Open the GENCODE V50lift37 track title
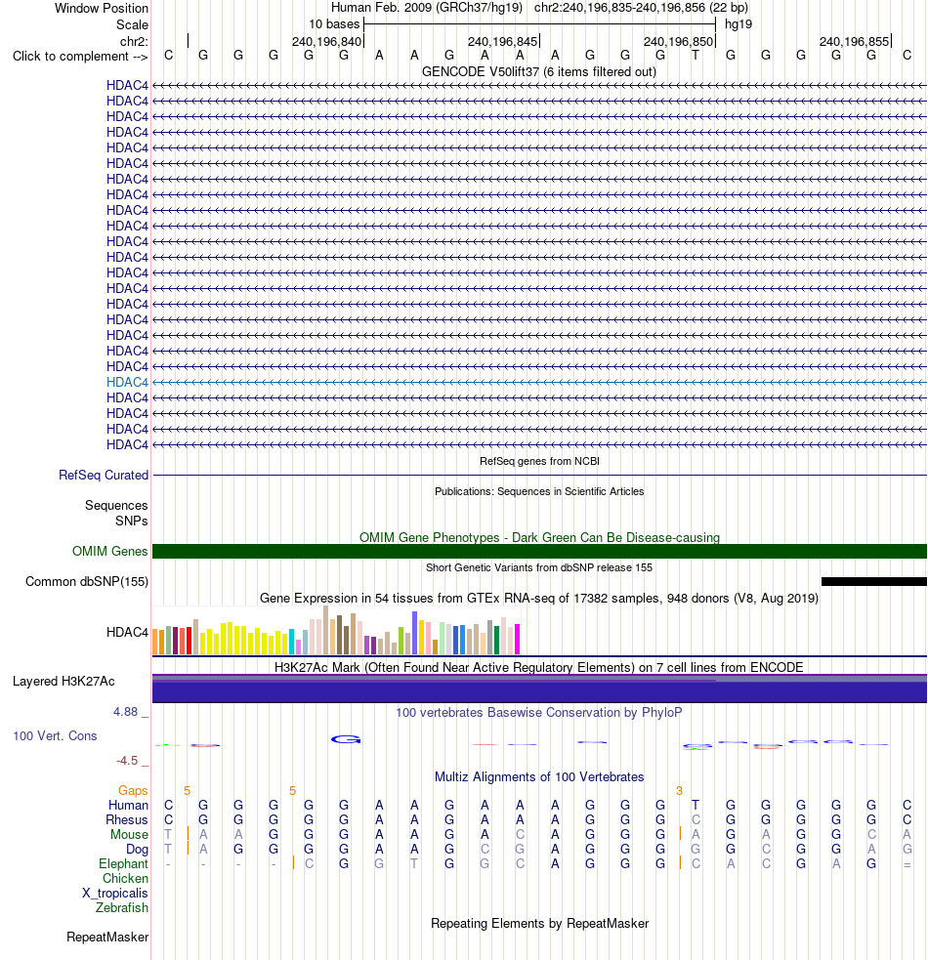Viewport: 928px width, 960px height. pos(539,71)
